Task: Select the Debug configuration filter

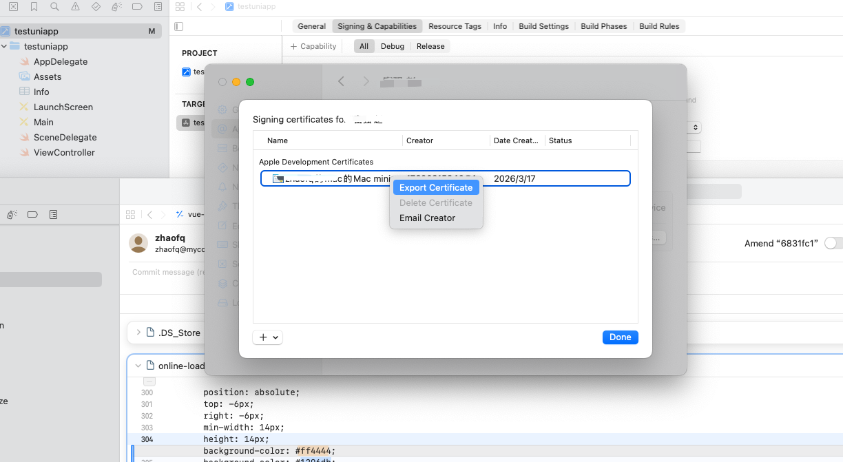Action: pyautogui.click(x=393, y=46)
